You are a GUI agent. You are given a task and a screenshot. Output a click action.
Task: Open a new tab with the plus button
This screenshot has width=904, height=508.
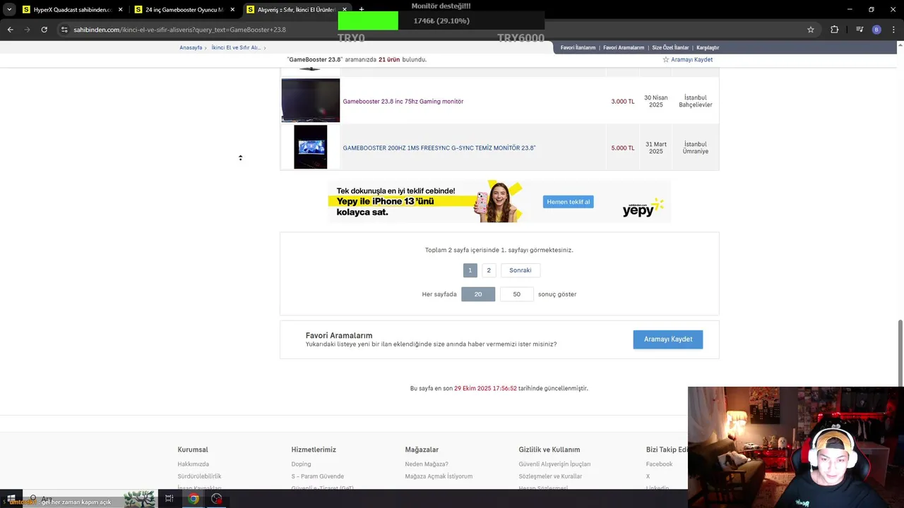click(x=362, y=10)
